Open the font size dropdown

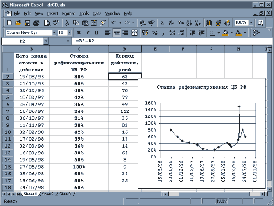point(69,32)
